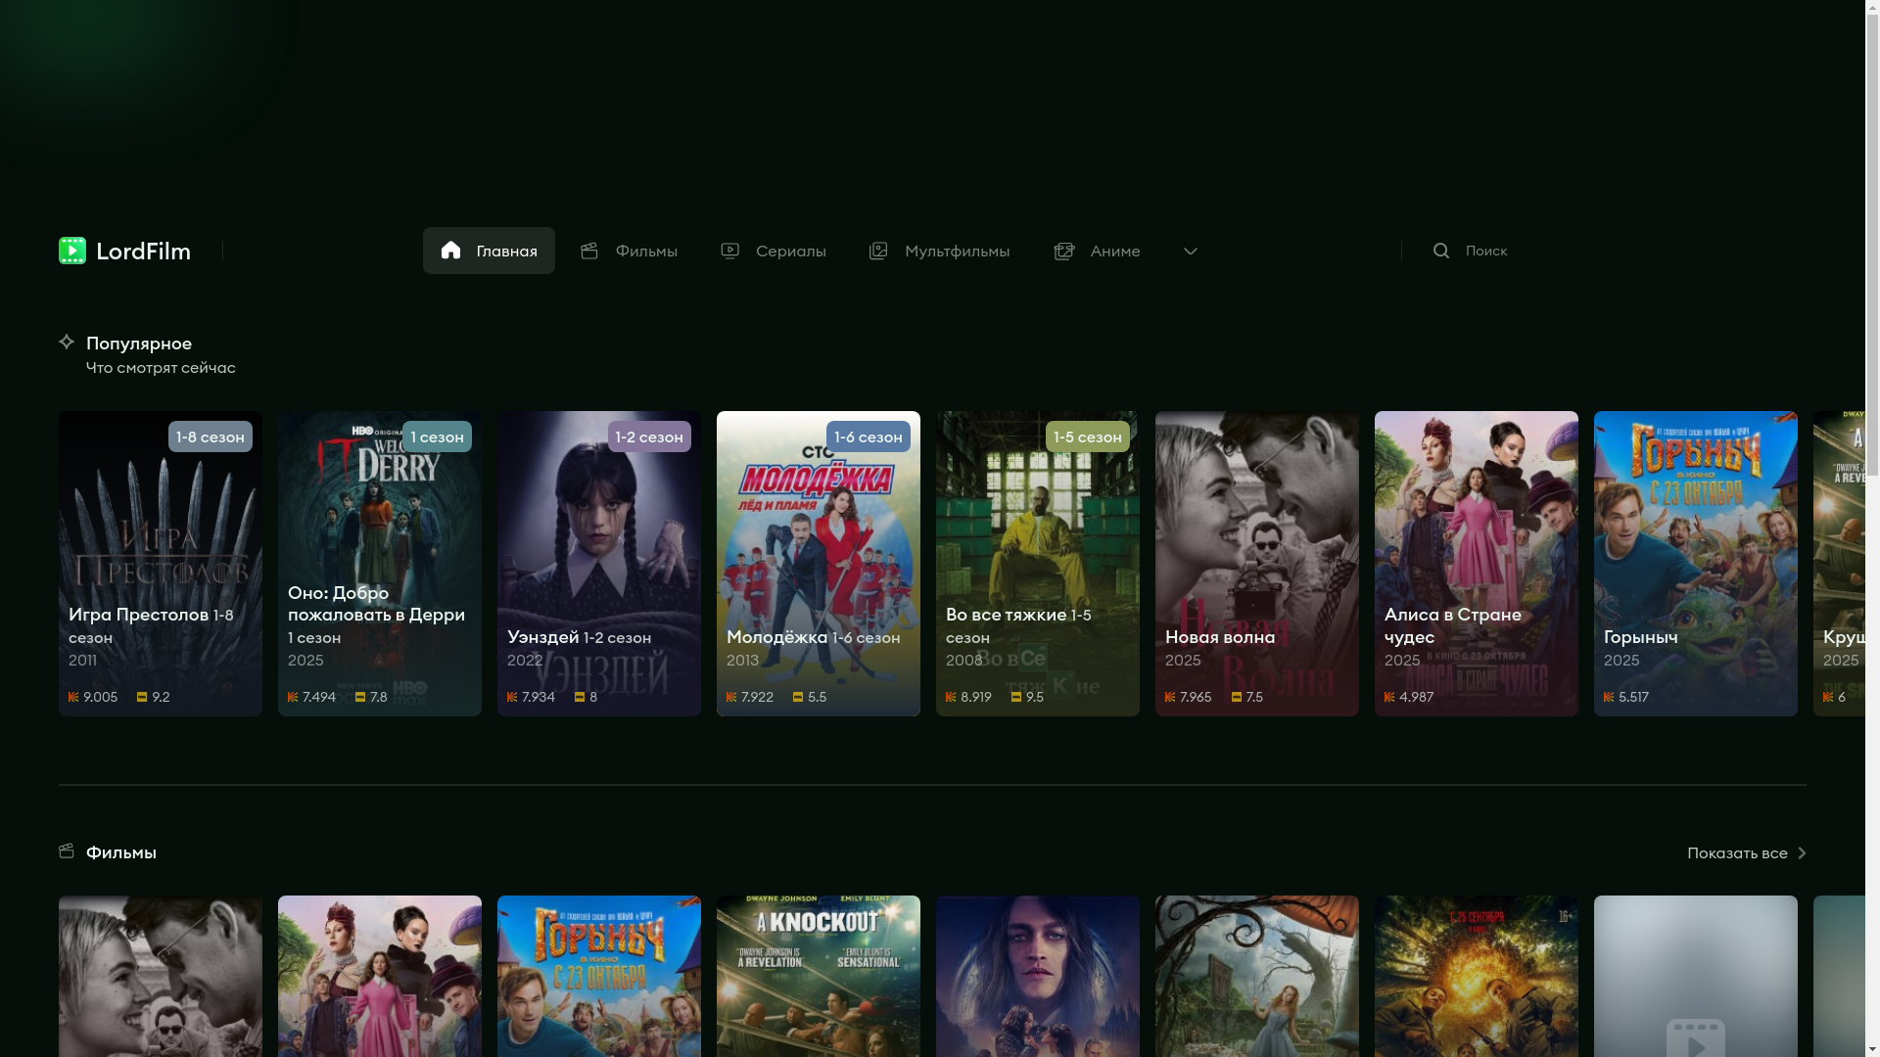
Task: Click the 1 сезон badge on the Derry card
Action: tap(437, 437)
